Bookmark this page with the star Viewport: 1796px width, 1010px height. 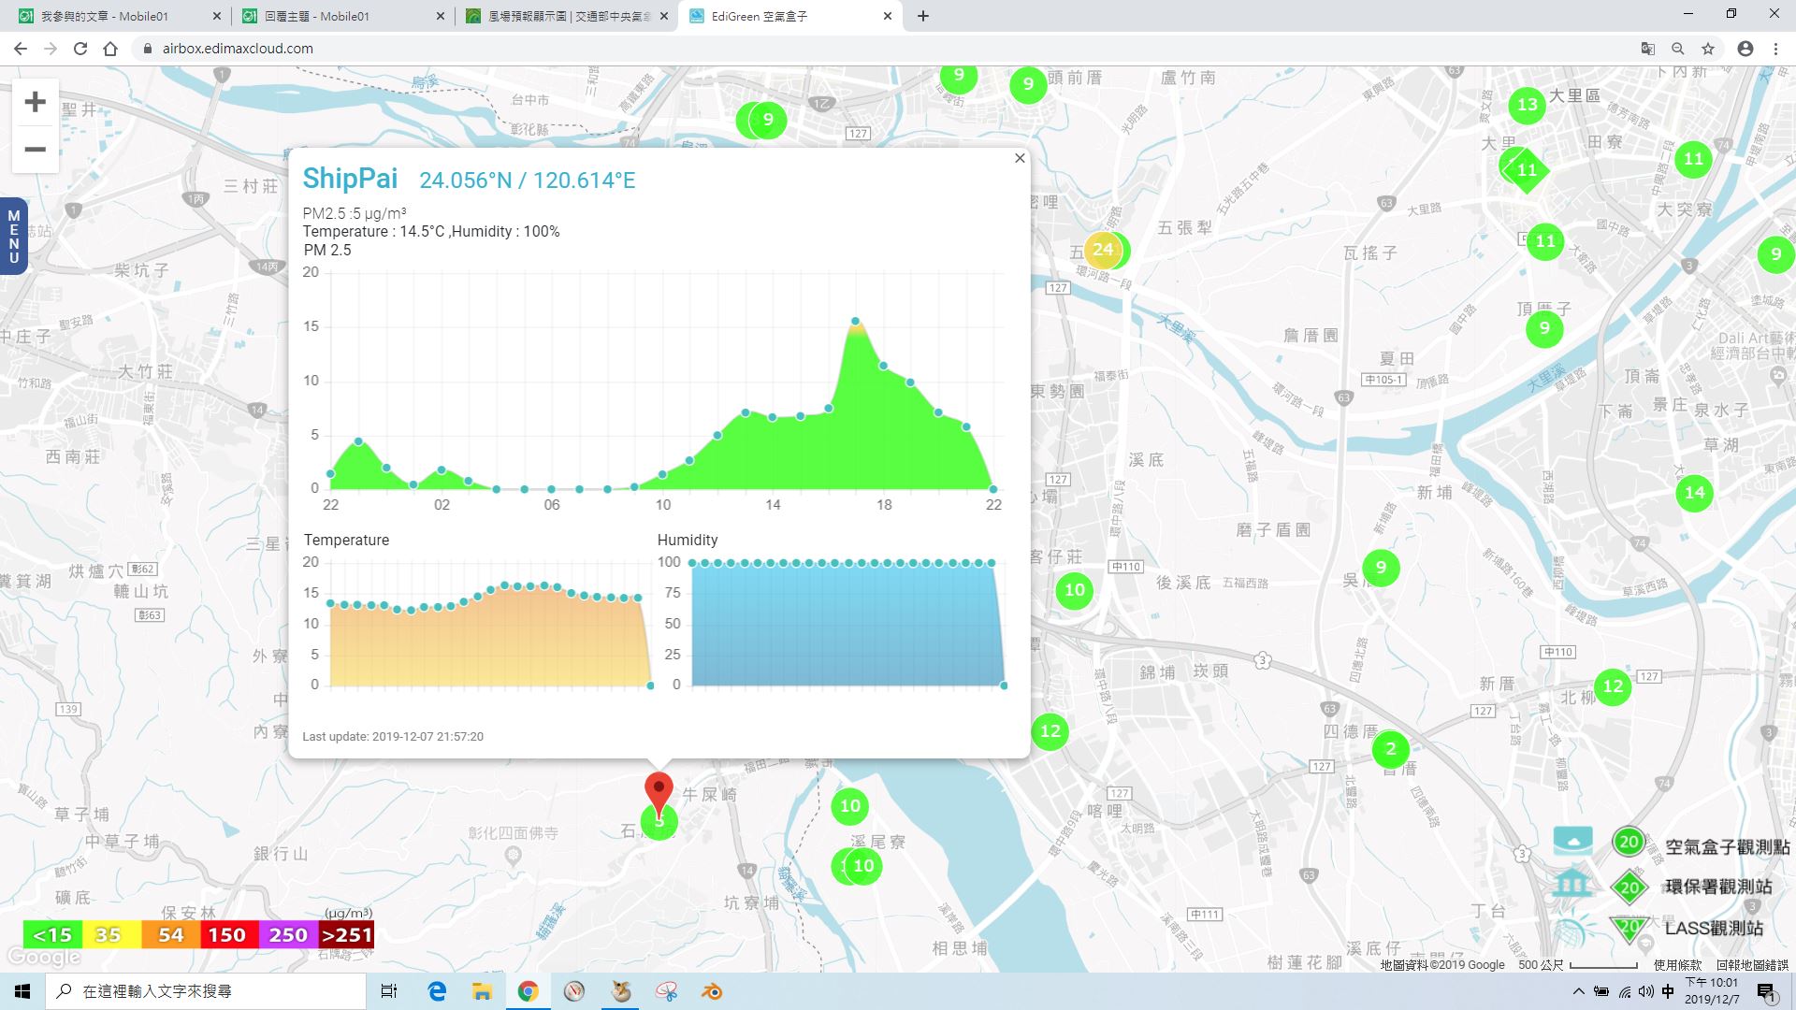pyautogui.click(x=1708, y=49)
